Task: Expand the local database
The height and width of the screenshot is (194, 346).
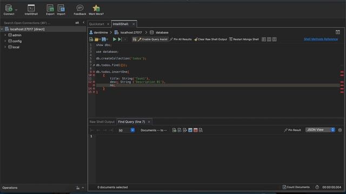Action: 5,47
